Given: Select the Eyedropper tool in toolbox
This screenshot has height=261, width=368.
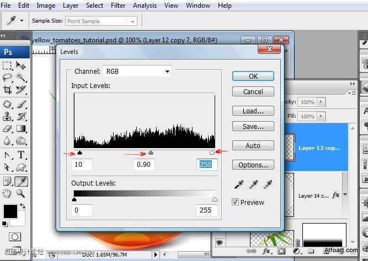Looking at the screenshot, I should (21, 182).
